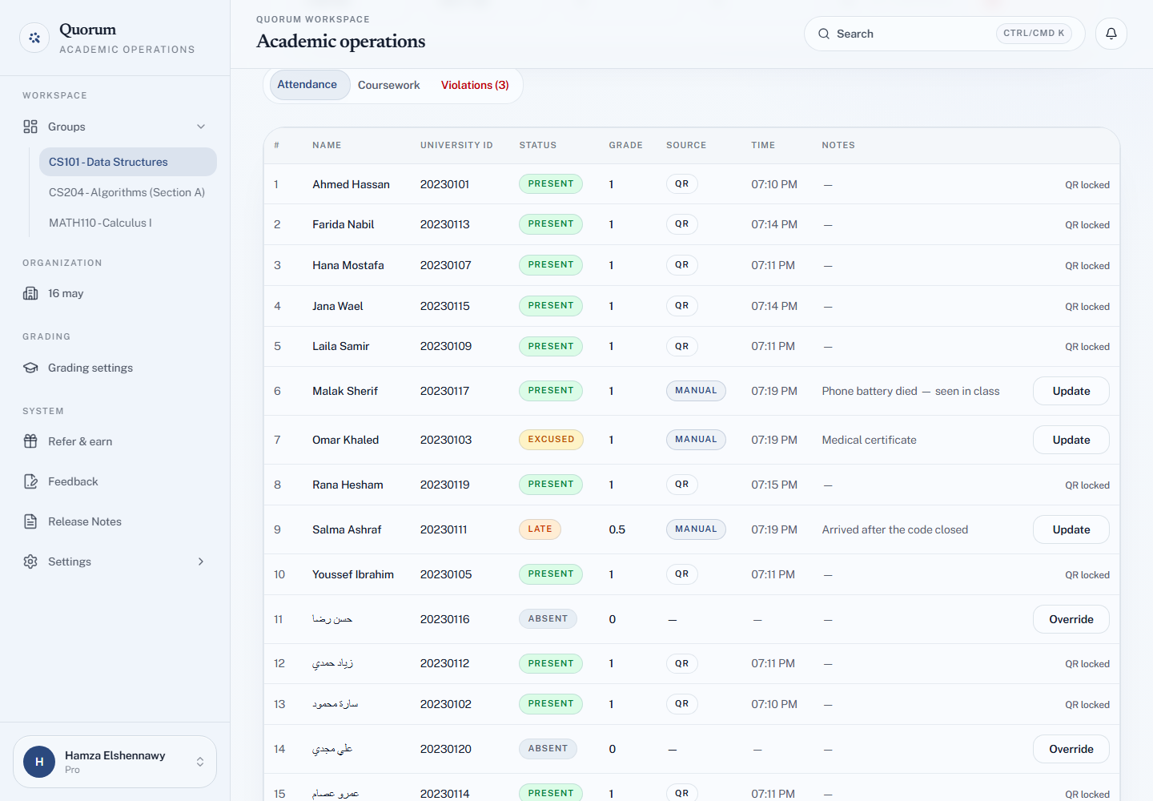The width and height of the screenshot is (1153, 801).
Task: Click Ahmed Hassan's QR source badge
Action: (681, 184)
